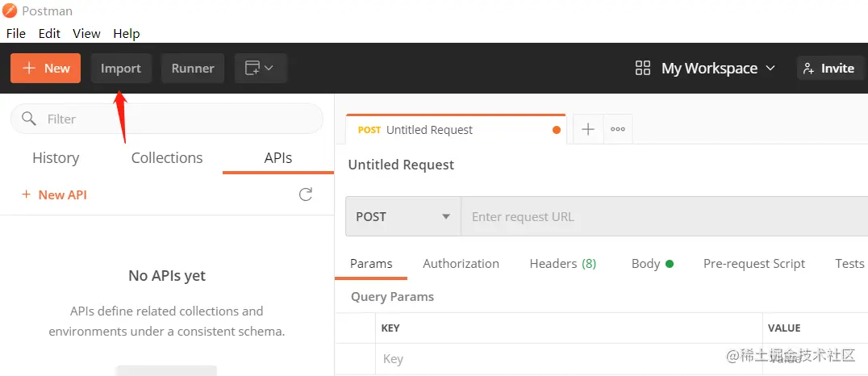Click the refresh APIs icon
The width and height of the screenshot is (868, 376).
[306, 194]
